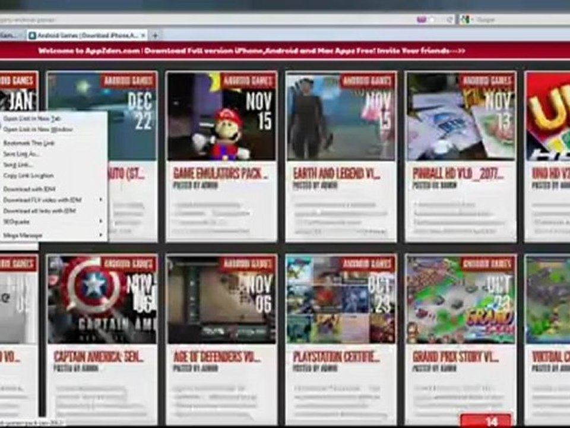Open Earth and Legend thumbnail image

(x=341, y=117)
